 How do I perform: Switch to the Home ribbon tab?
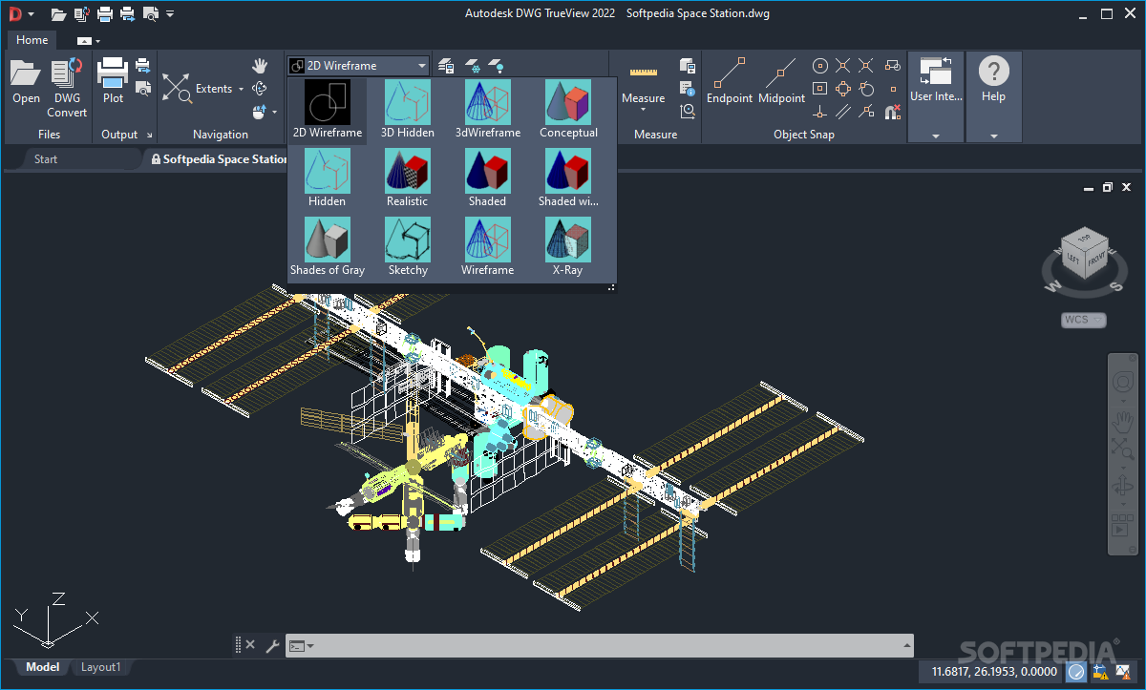(32, 40)
